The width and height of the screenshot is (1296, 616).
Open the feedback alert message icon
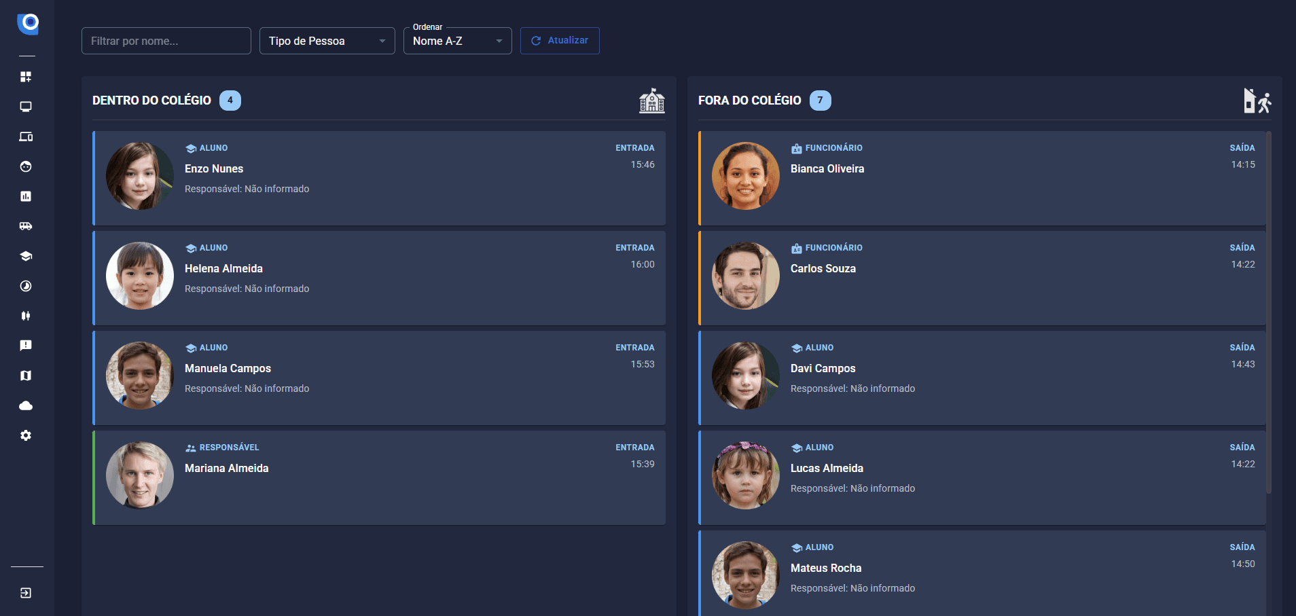click(26, 346)
